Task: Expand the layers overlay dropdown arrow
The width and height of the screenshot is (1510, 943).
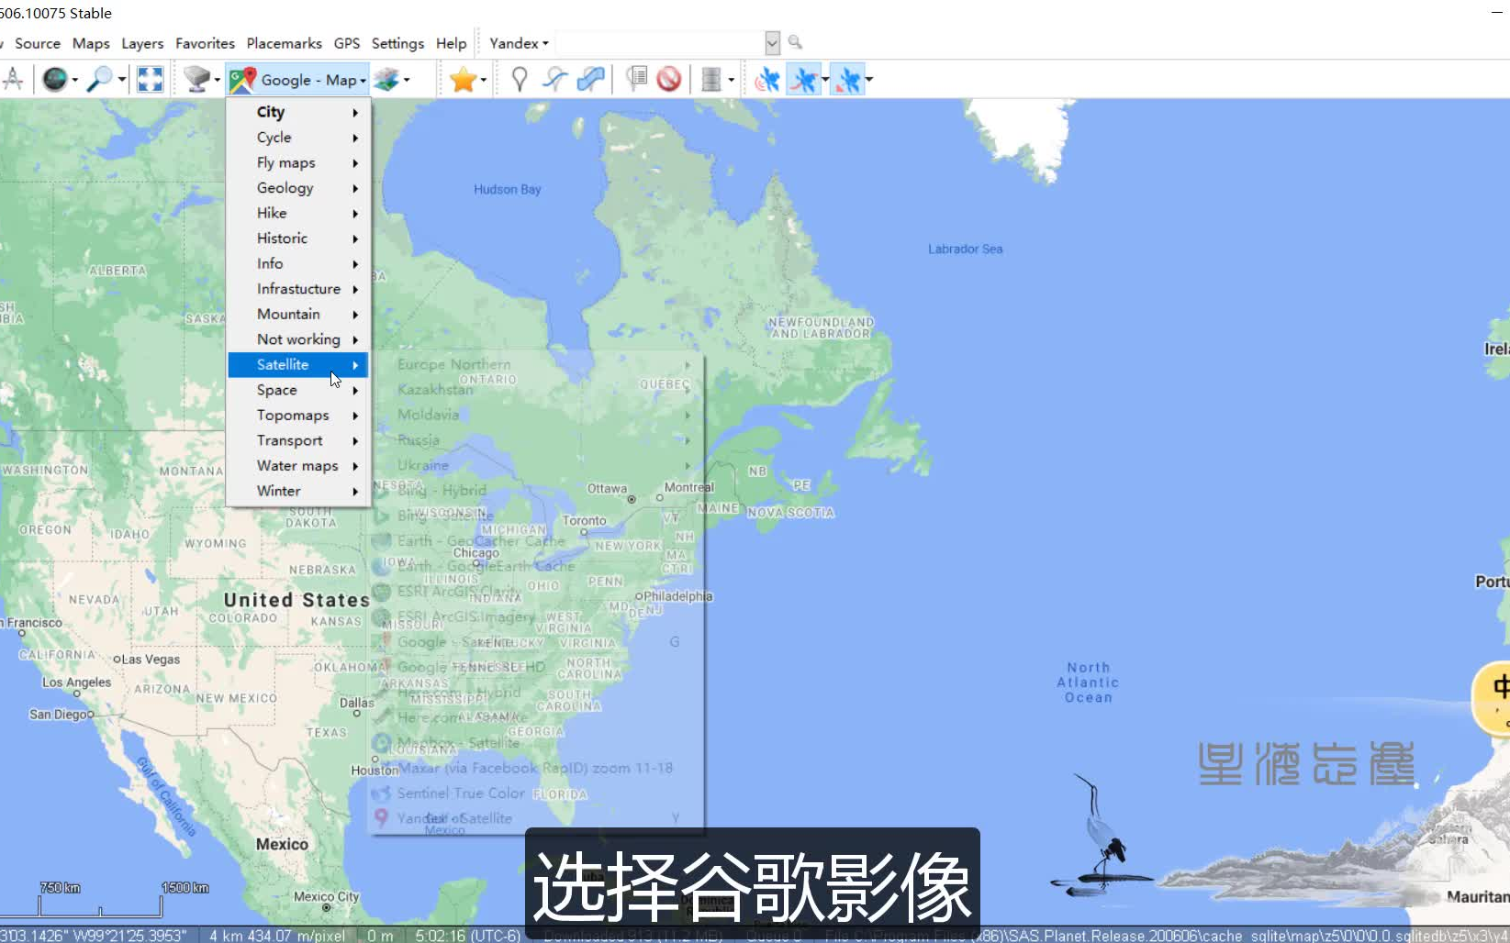Action: coord(407,80)
